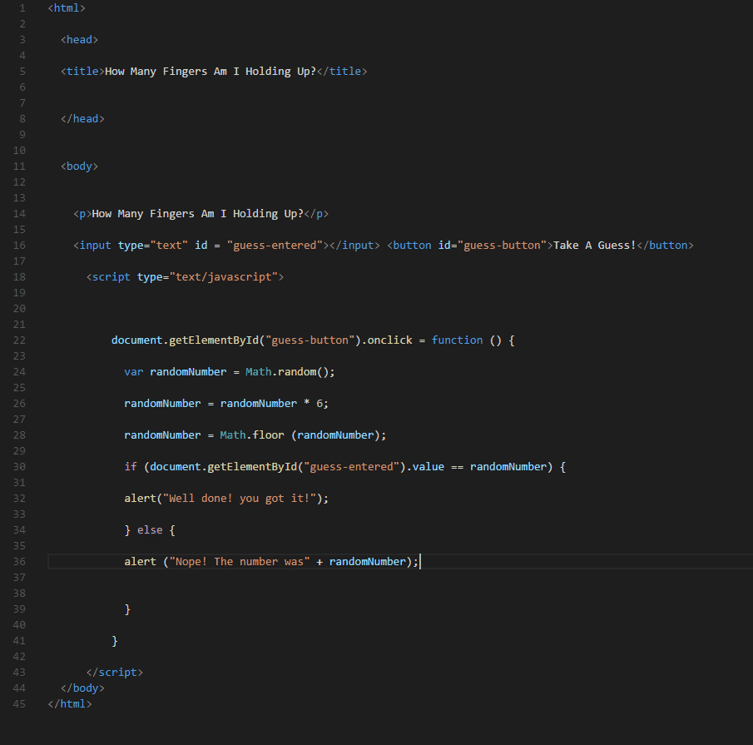Click the "Nope! The number was" string
Screen dimensions: 753x745
tap(239, 562)
